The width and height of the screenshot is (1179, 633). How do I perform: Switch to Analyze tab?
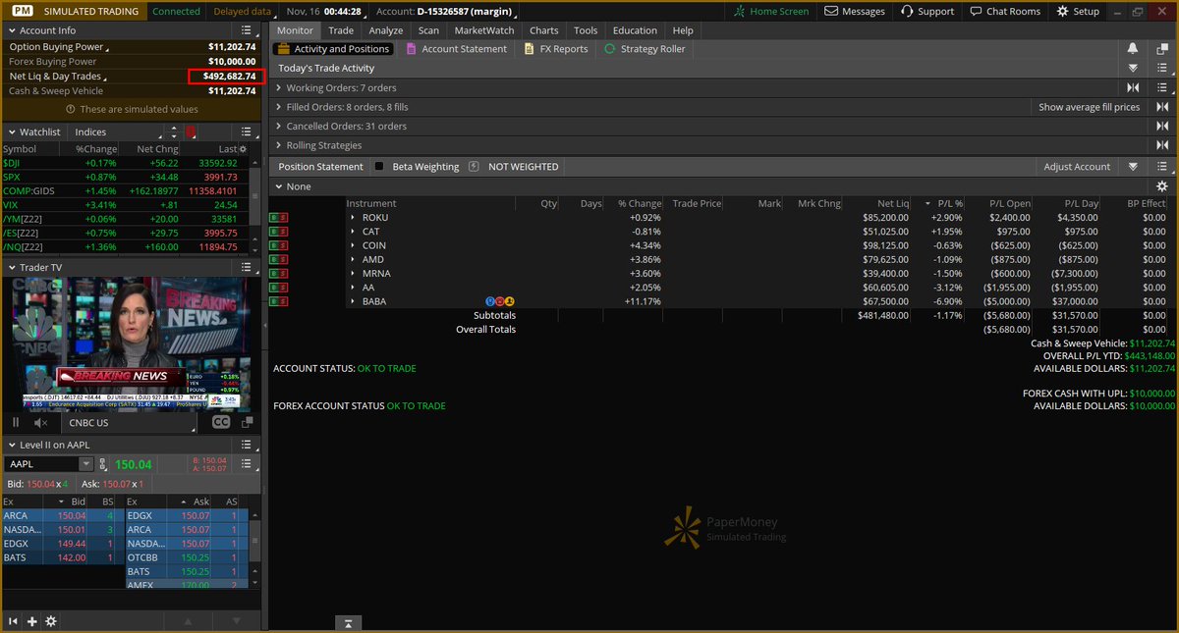point(386,30)
